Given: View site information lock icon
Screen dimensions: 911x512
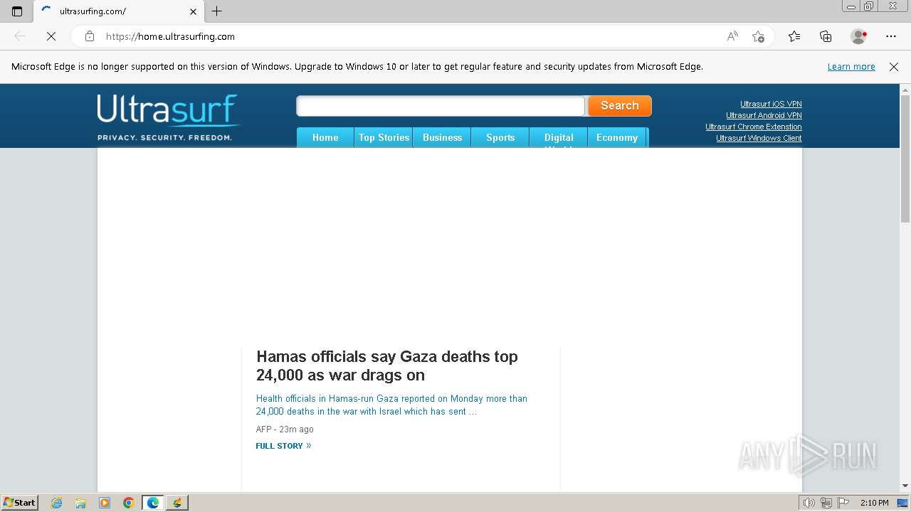Looking at the screenshot, I should [90, 36].
